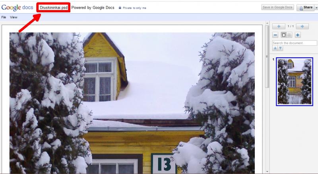The image size is (318, 174).
Task: Open the File menu
Action: [x=4, y=17]
